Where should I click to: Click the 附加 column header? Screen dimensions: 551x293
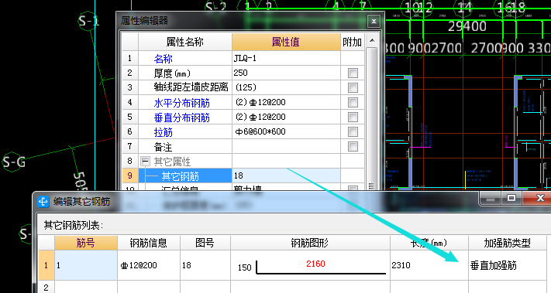[353, 42]
